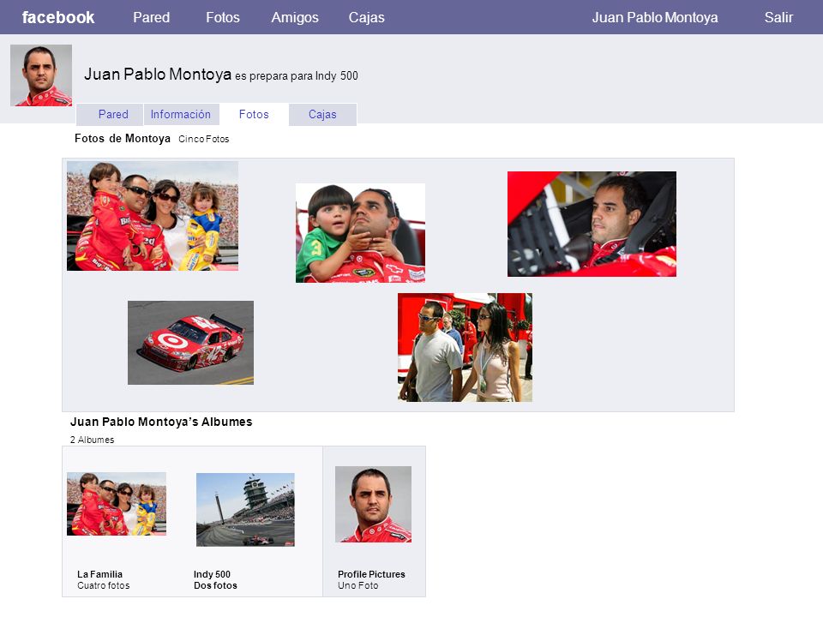Open photo of red Target race car
The height and width of the screenshot is (617, 823).
[x=190, y=343]
